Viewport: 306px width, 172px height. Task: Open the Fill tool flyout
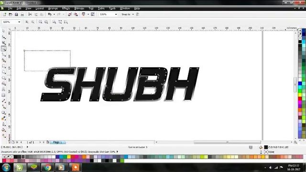3,130
